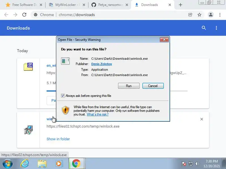Screen dimensions: 226x169
Task: Open a new Chrome tab
Action: (181, 5)
